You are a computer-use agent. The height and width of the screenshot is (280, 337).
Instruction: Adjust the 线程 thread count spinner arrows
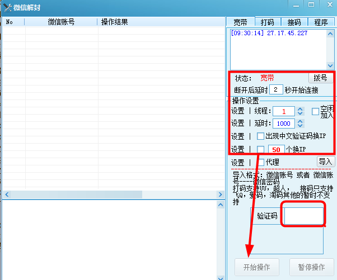tap(300, 111)
